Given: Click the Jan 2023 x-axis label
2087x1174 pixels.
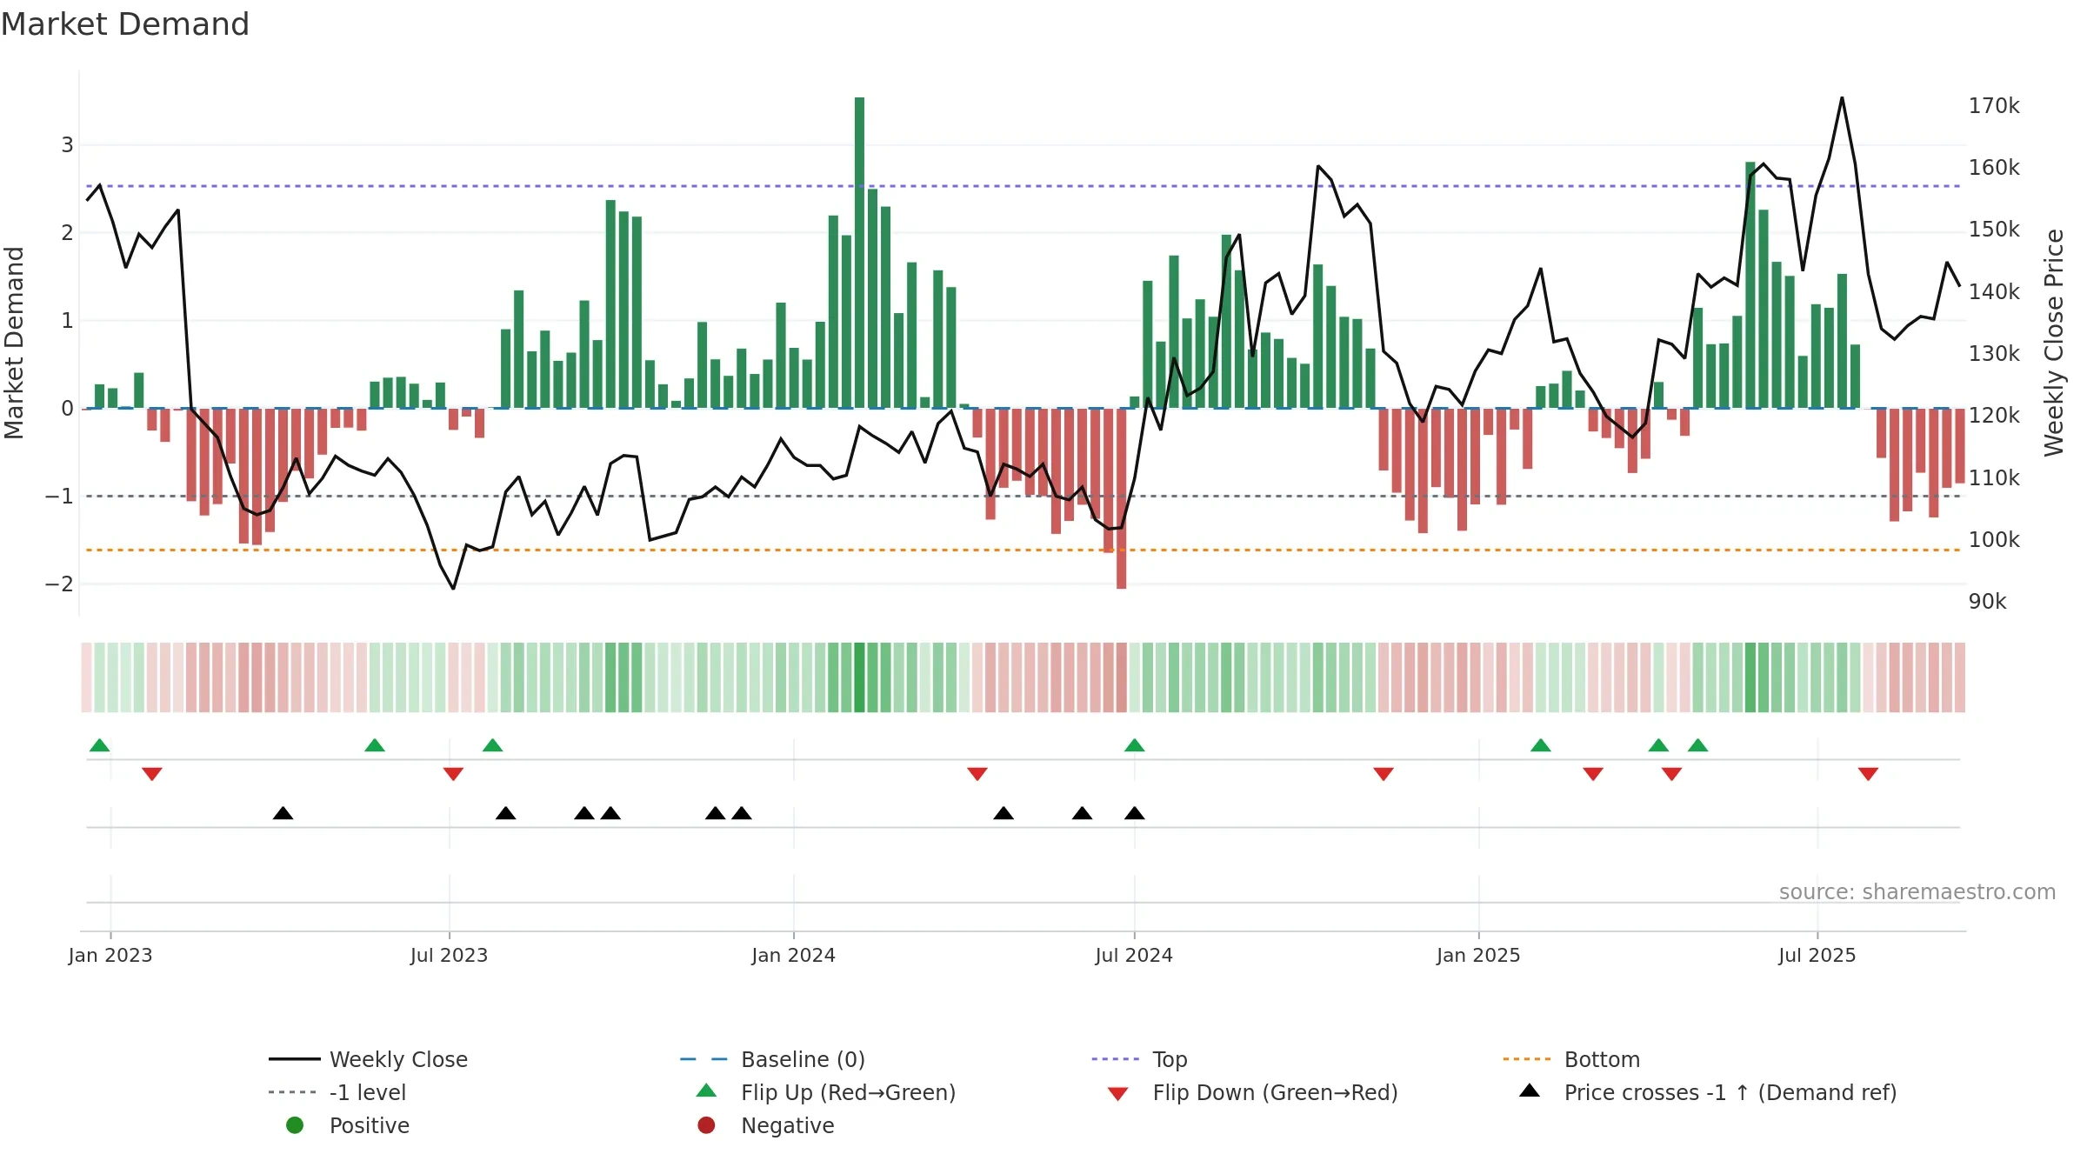Looking at the screenshot, I should [x=110, y=956].
